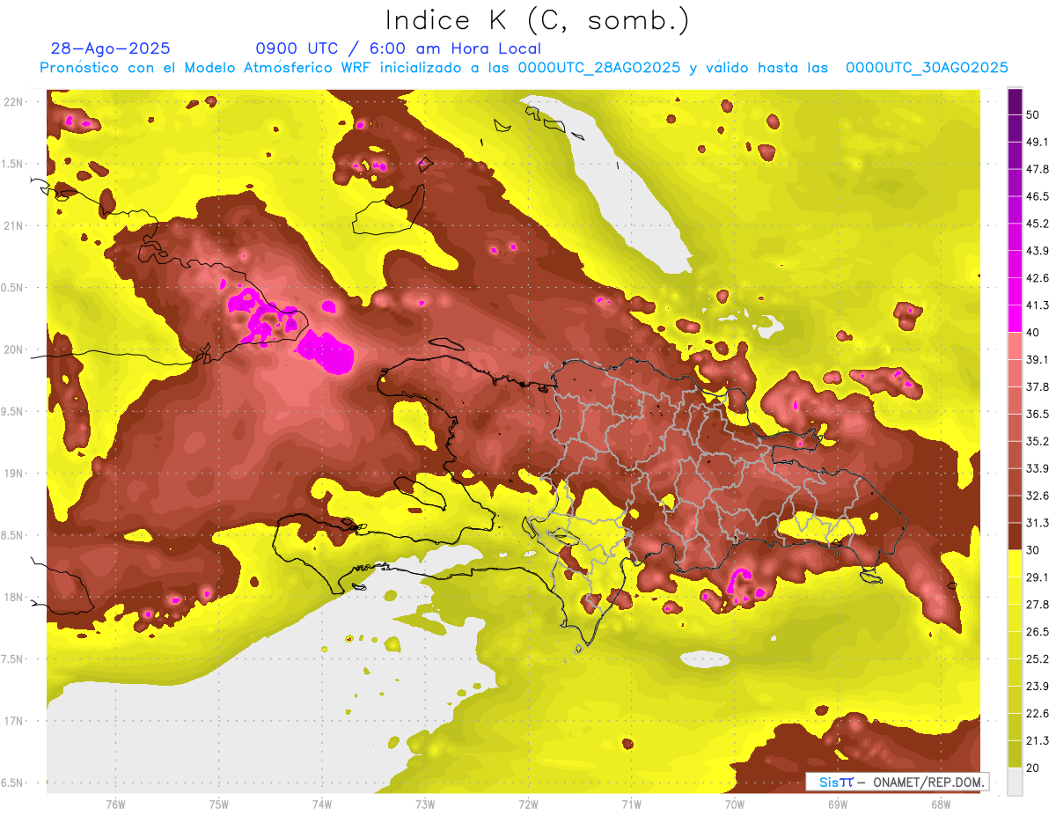Click the "17N" latitude label
Viewport: 1056px width, 816px height.
[x=14, y=721]
